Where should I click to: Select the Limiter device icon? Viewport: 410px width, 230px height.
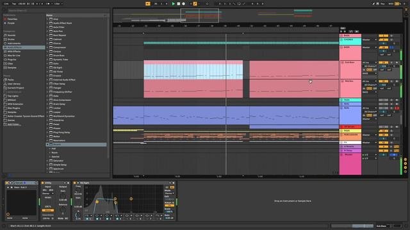point(51,108)
